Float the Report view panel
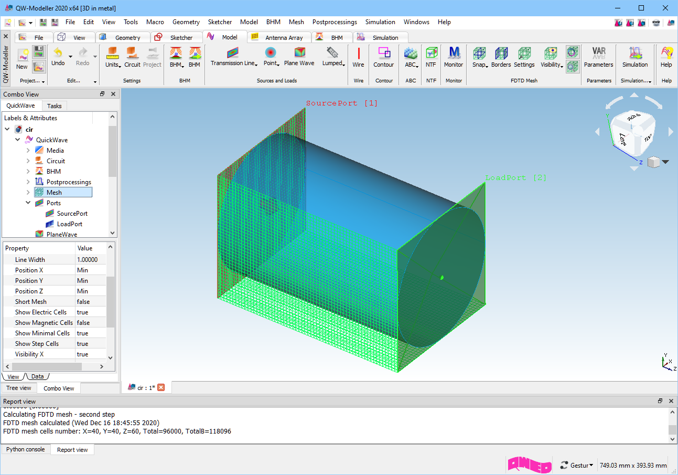Image resolution: width=678 pixels, height=475 pixels. pyautogui.click(x=660, y=401)
